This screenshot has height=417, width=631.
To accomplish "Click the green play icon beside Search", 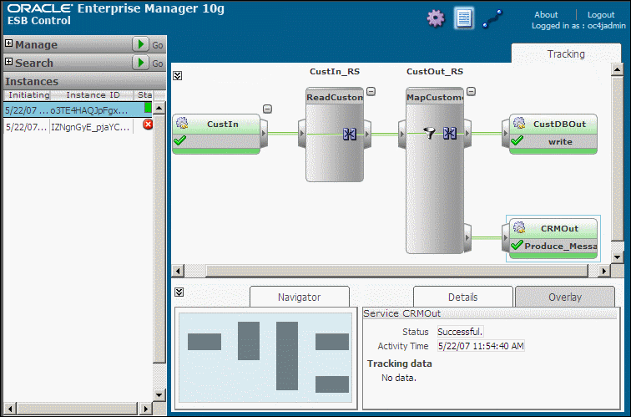I will tap(140, 63).
